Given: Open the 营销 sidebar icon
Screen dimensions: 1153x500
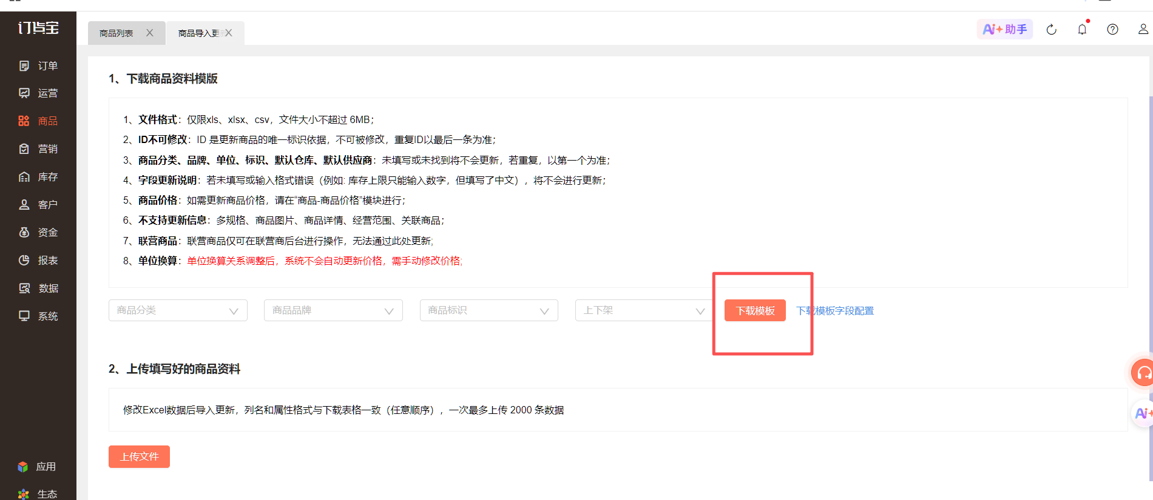Looking at the screenshot, I should 24,148.
